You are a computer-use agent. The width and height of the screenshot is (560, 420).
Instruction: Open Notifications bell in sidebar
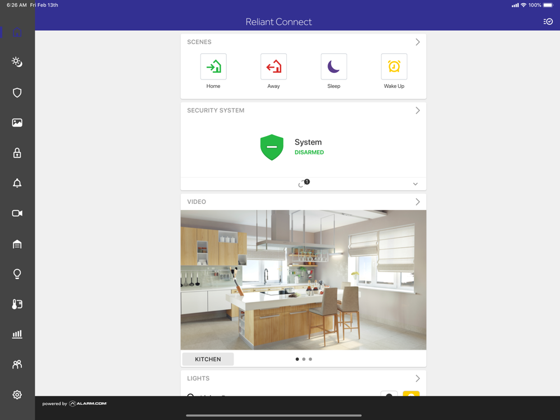tap(17, 183)
